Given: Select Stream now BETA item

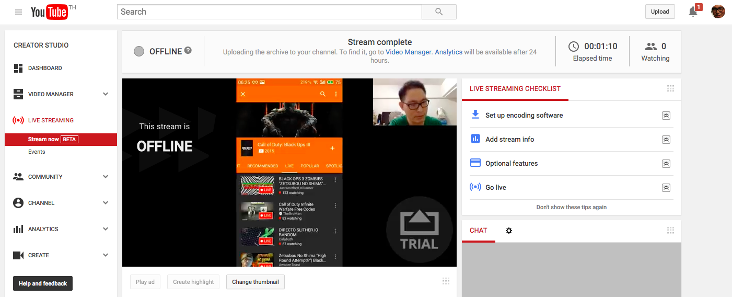Looking at the screenshot, I should 61,140.
